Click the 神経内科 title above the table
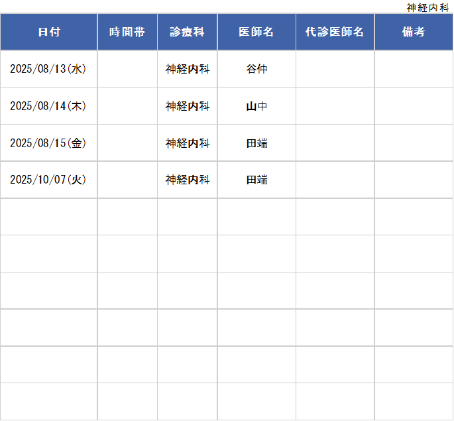454x421 pixels. point(427,7)
